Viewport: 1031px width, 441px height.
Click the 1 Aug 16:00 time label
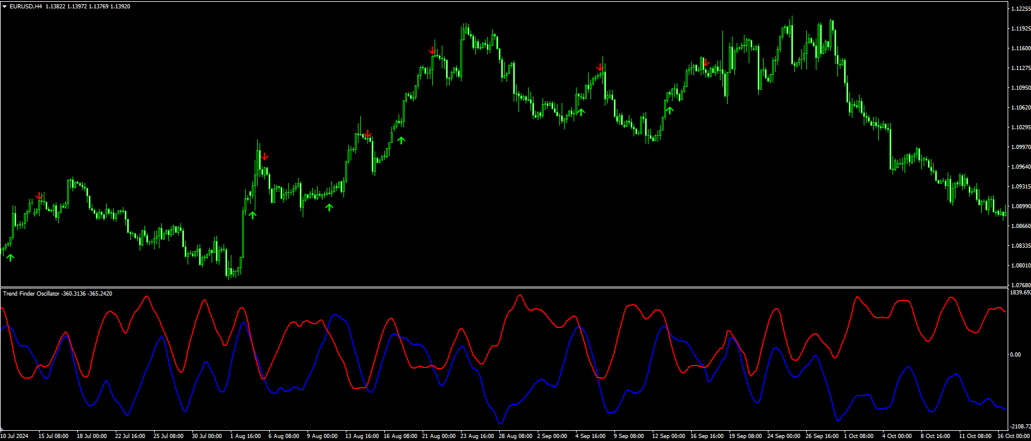(246, 436)
